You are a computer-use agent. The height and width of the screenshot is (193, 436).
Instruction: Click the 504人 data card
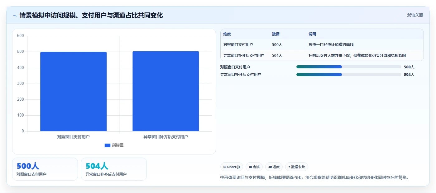click(114, 169)
